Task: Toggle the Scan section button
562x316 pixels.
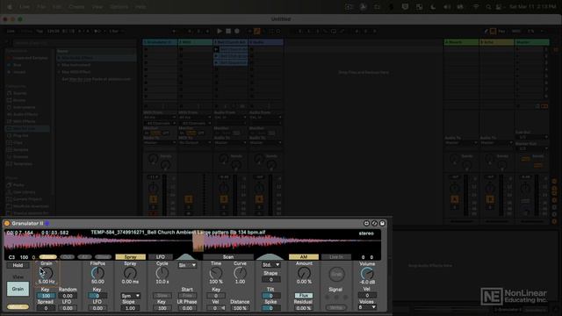Action: coord(228,257)
